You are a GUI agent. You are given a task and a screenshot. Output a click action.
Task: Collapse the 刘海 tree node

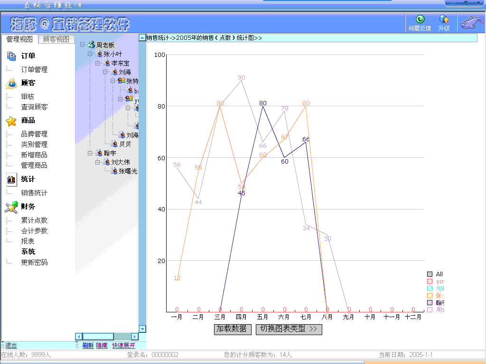(105, 72)
